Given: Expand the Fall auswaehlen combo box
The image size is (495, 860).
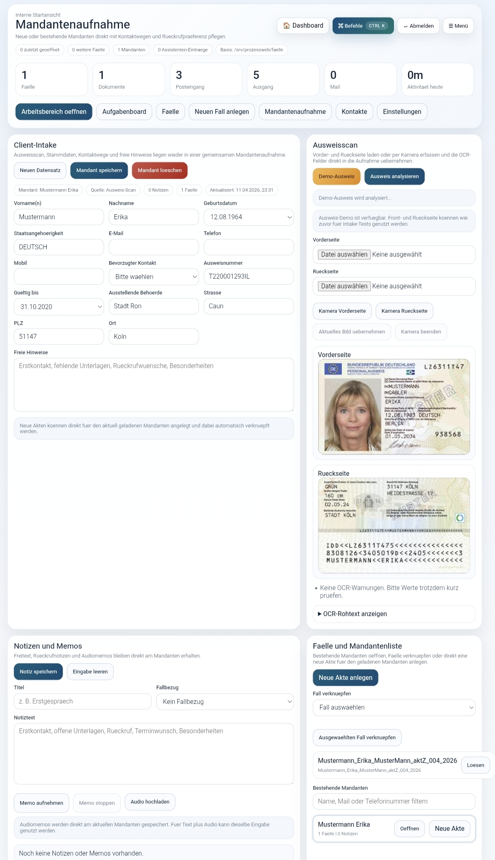Looking at the screenshot, I should pyautogui.click(x=394, y=708).
